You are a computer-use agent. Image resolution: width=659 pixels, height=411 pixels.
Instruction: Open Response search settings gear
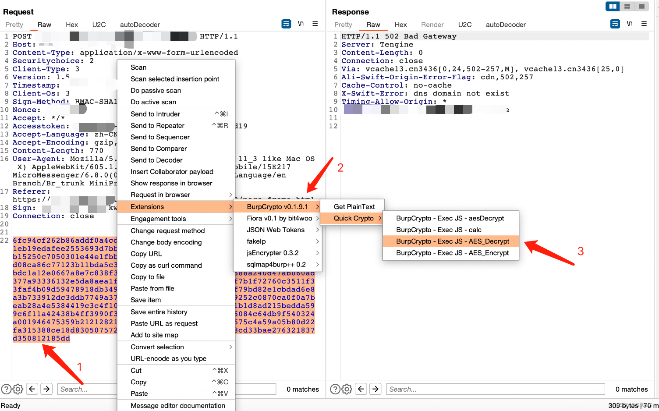(347, 389)
